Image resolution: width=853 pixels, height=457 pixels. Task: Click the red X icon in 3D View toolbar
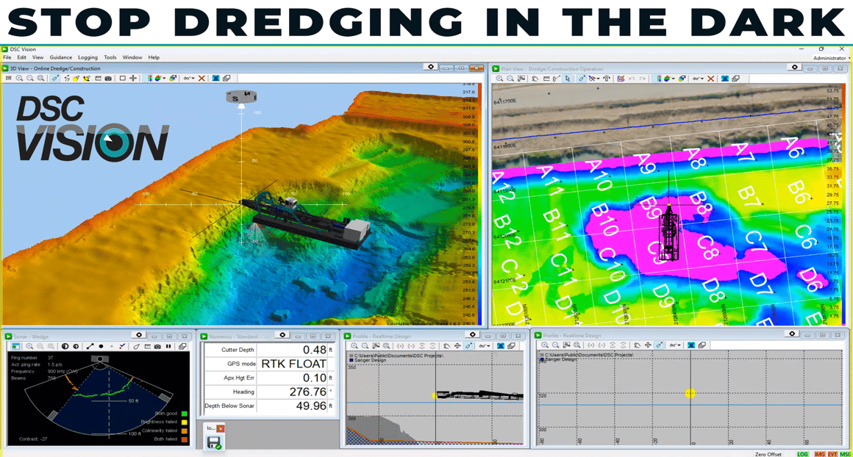point(201,78)
